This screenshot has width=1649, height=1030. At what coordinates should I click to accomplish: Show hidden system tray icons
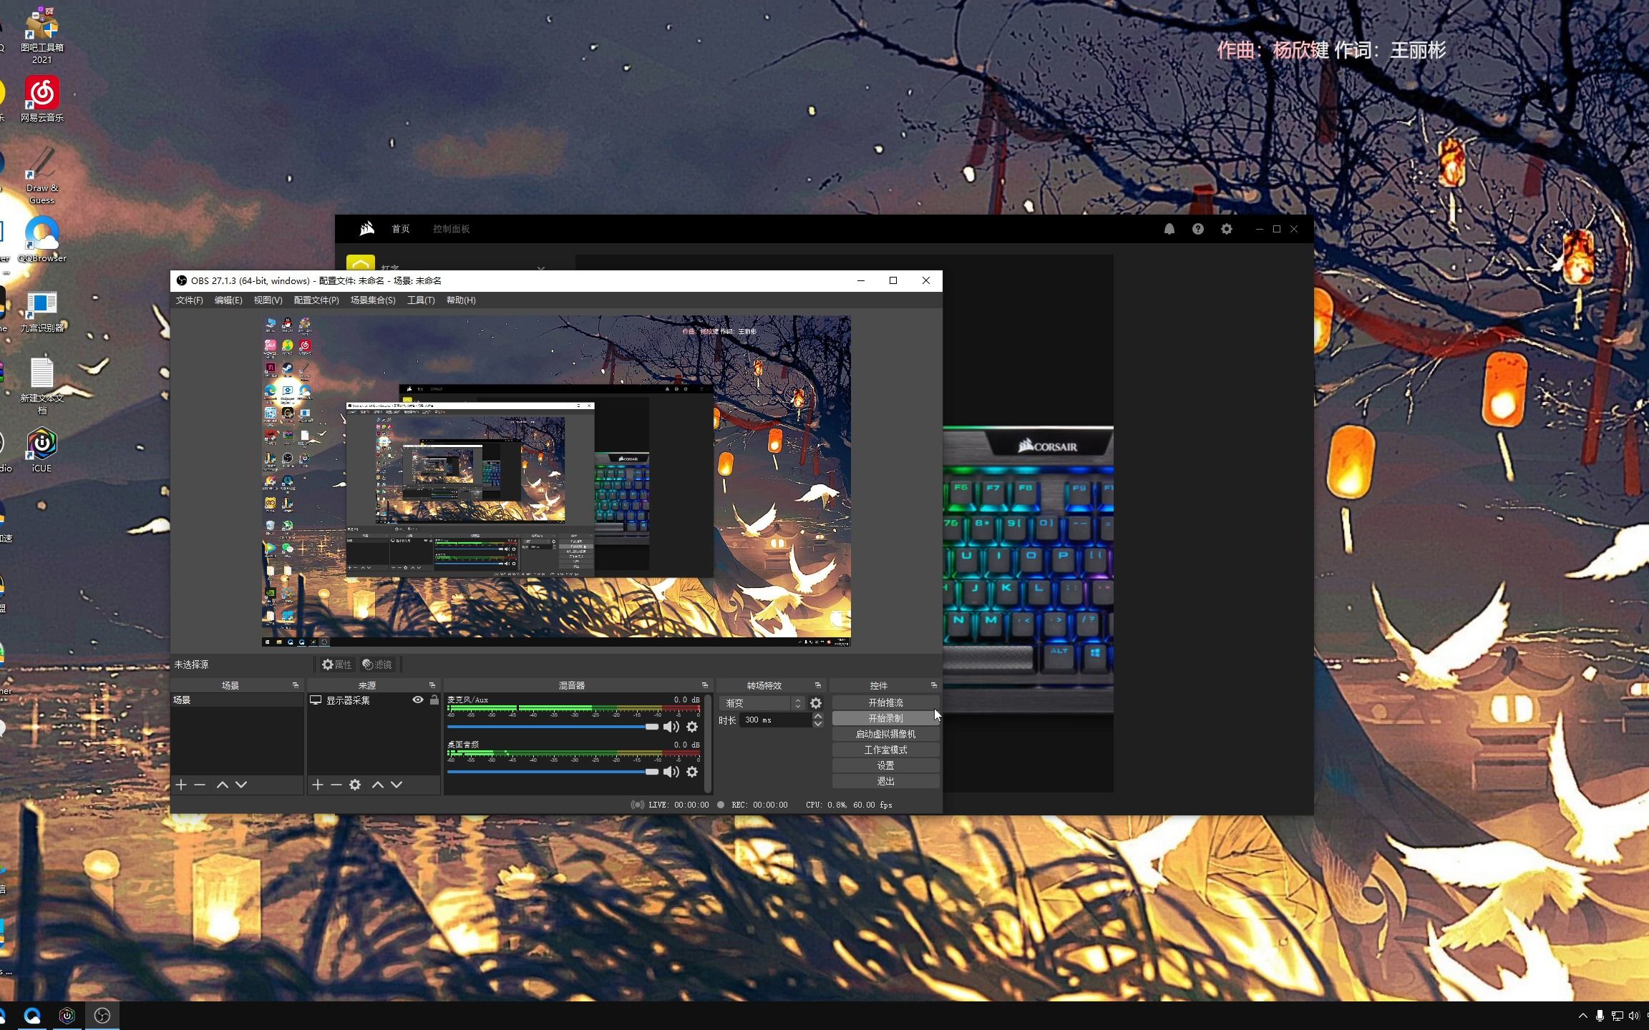[x=1582, y=1016]
